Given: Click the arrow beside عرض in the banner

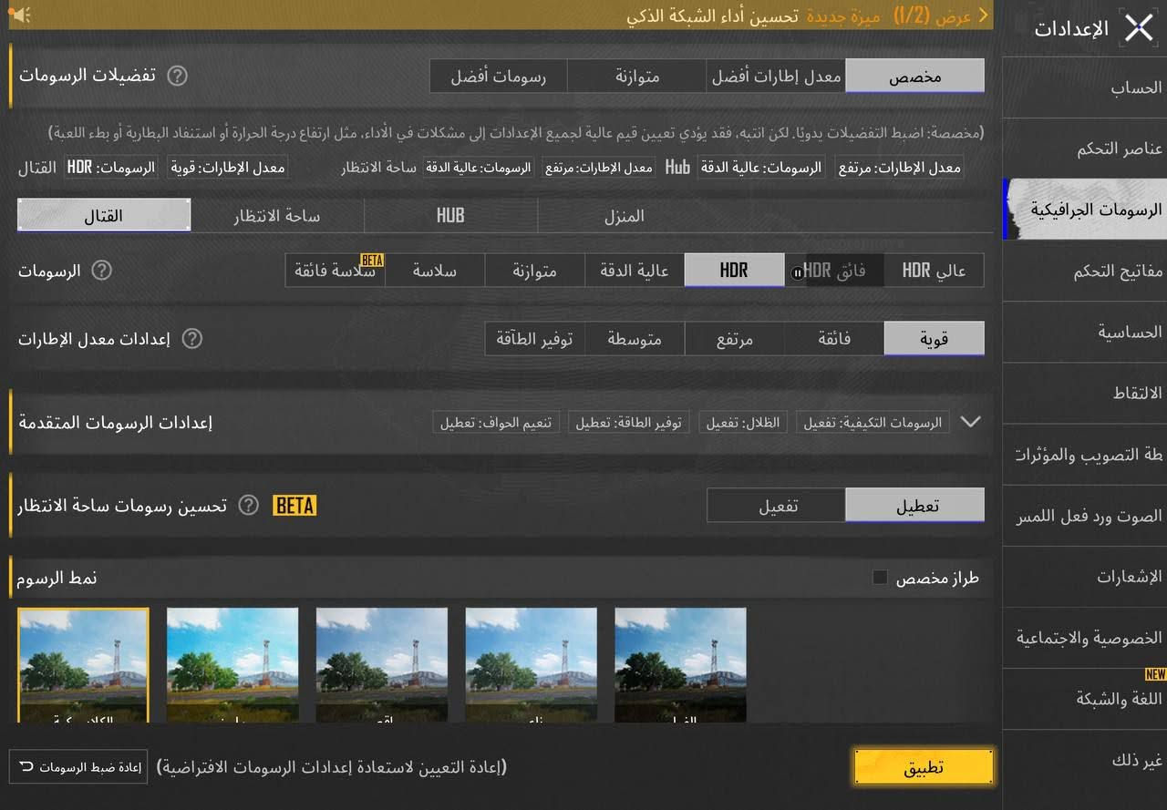Looking at the screenshot, I should pos(983,15).
